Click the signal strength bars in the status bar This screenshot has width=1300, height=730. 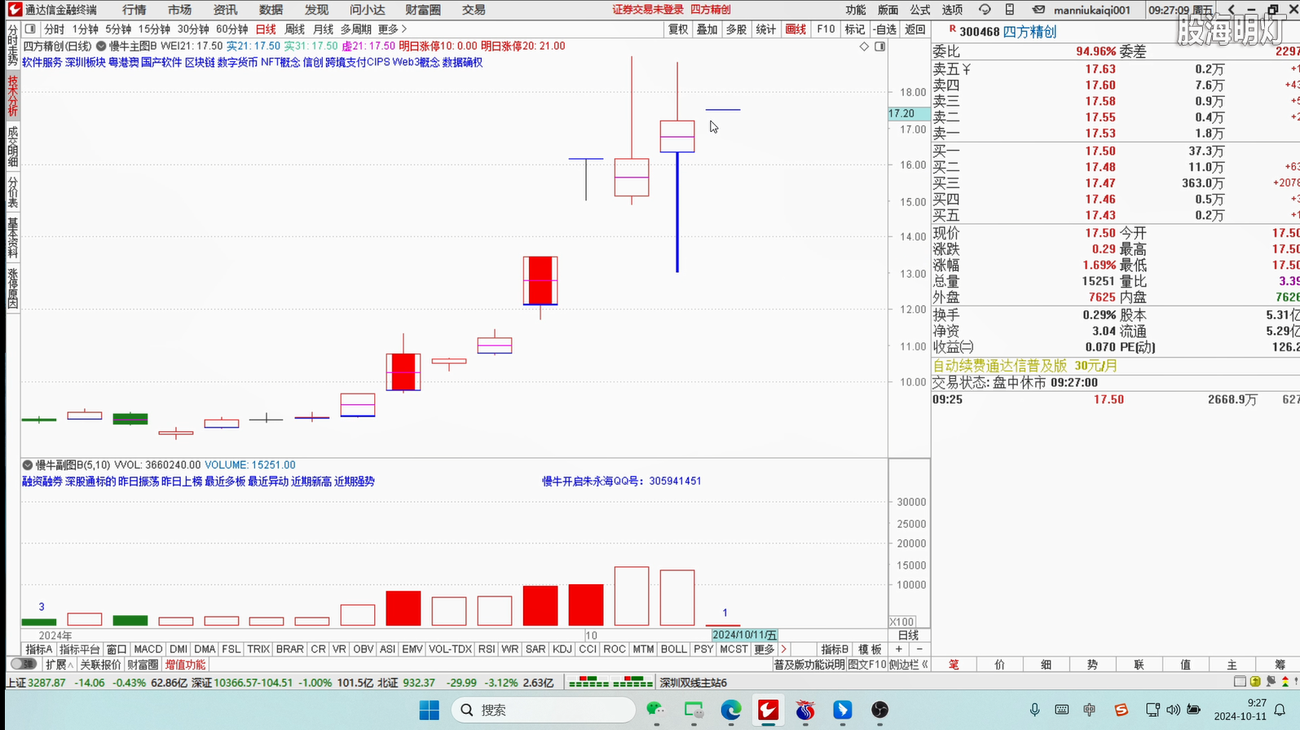pos(610,682)
